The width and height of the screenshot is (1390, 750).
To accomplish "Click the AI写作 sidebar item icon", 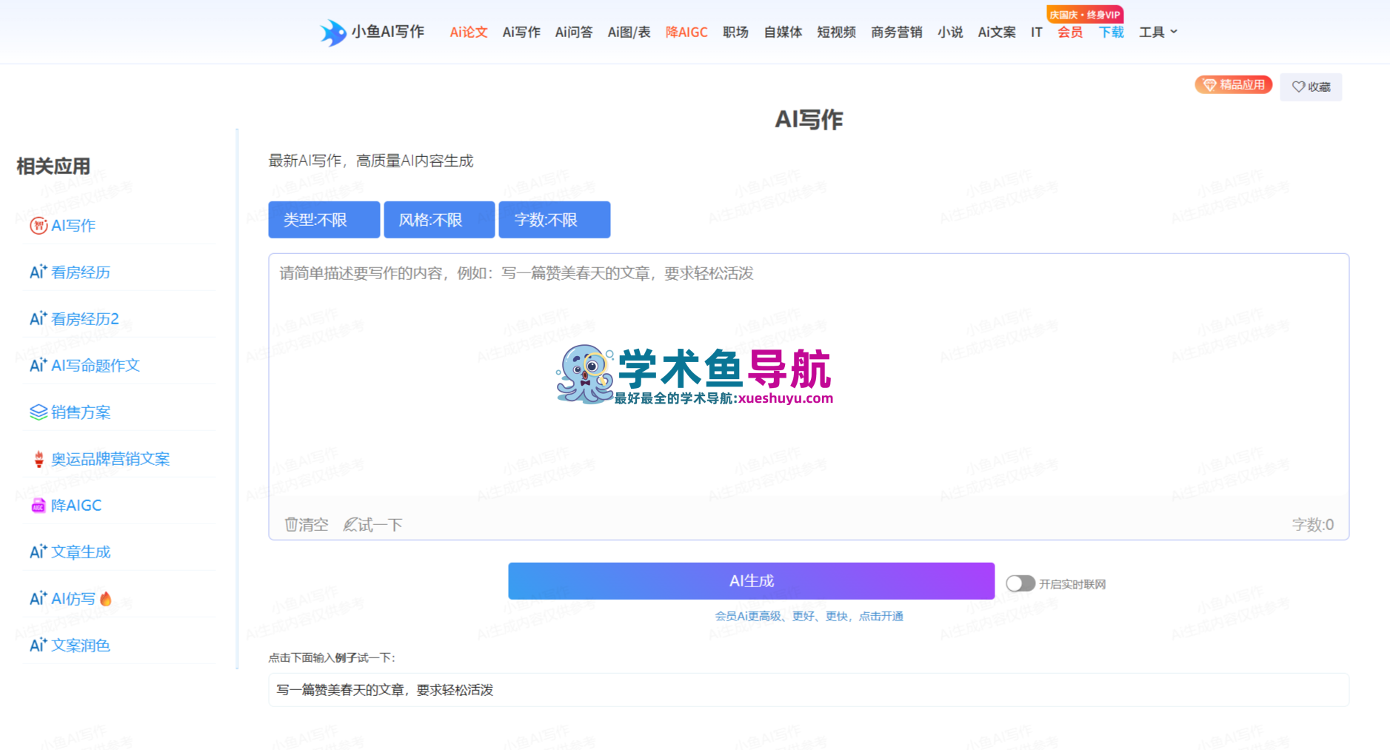I will (x=39, y=226).
